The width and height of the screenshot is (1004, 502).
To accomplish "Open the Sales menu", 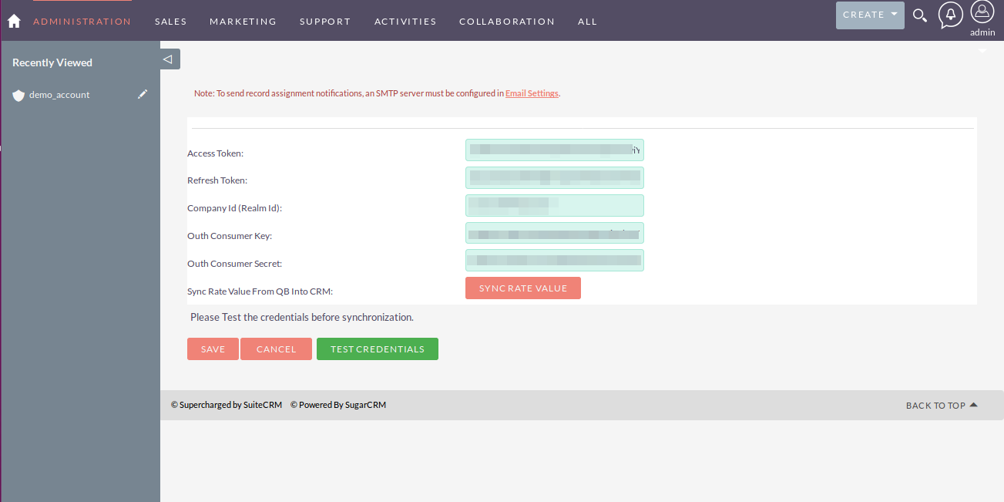I will tap(171, 22).
